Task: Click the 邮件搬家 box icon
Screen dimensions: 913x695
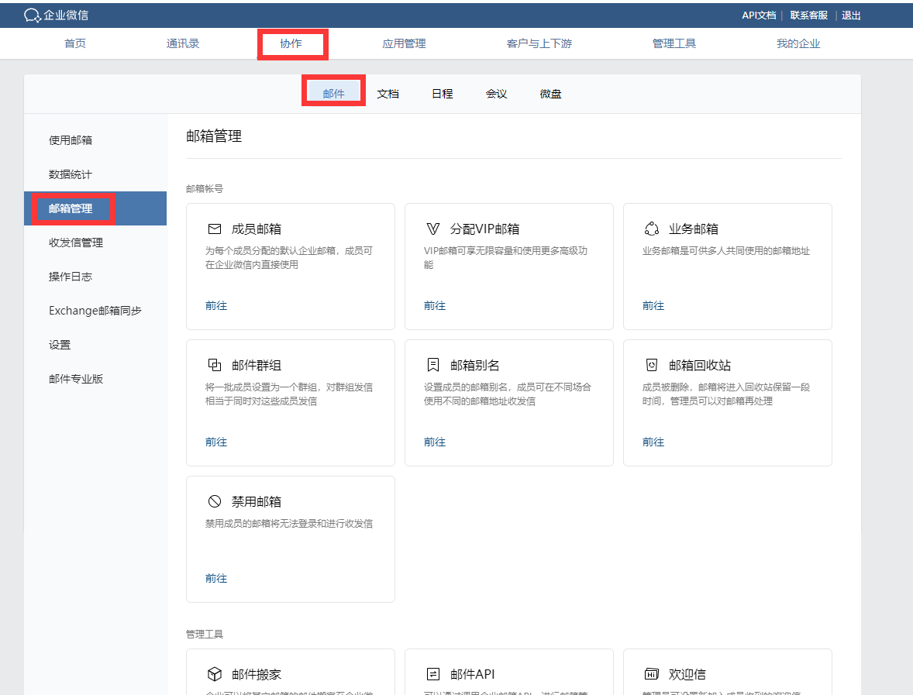Action: coord(215,674)
